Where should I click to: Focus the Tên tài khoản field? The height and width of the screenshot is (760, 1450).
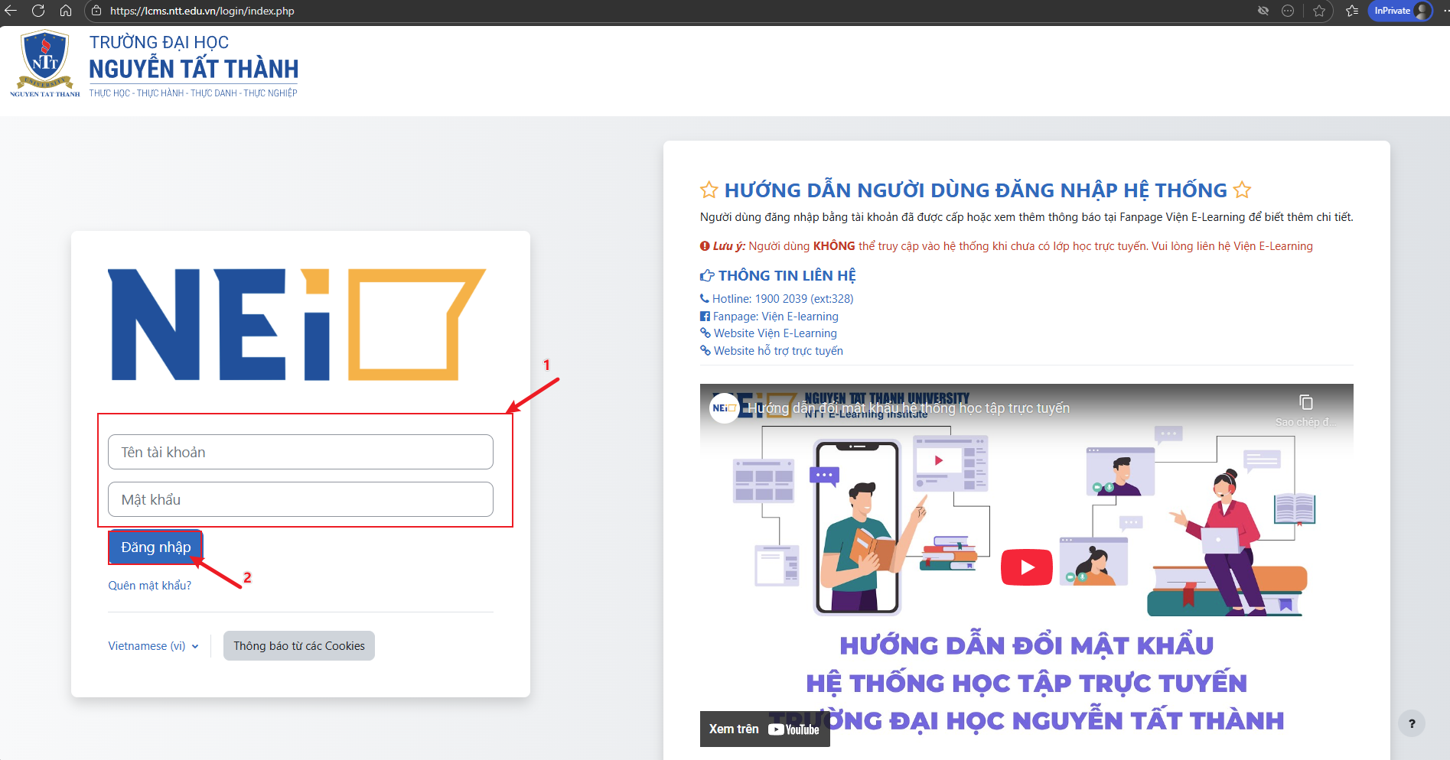301,452
